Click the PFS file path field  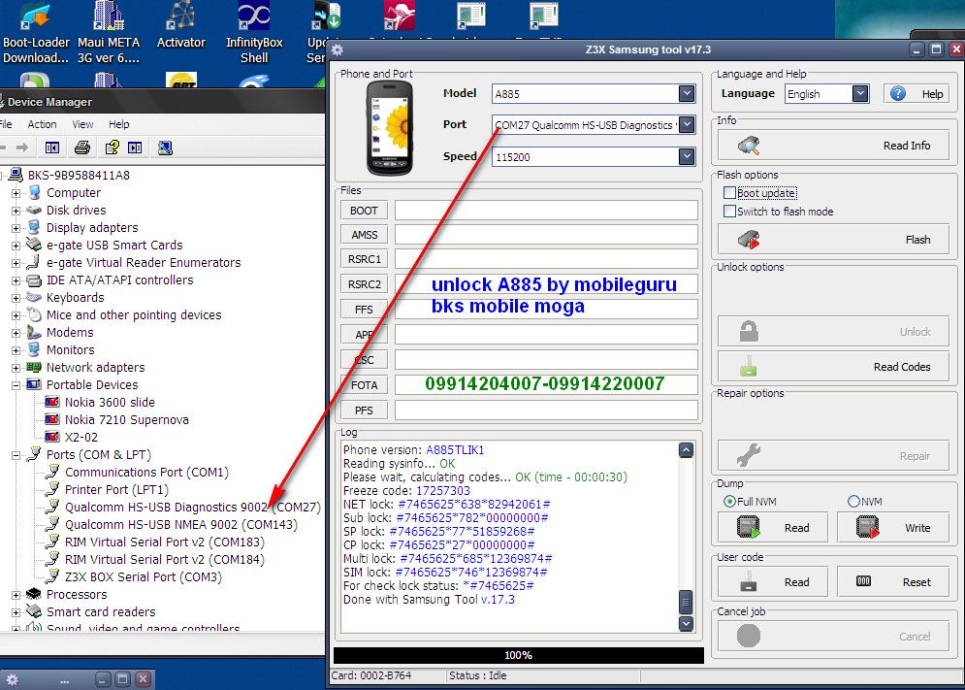[546, 411]
